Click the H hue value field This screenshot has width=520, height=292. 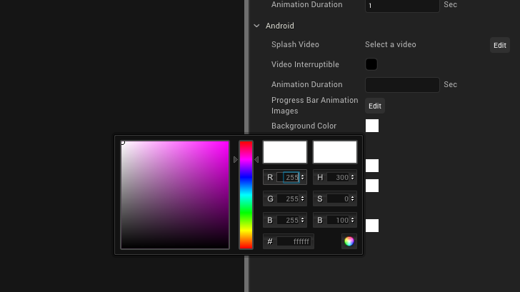click(x=339, y=177)
